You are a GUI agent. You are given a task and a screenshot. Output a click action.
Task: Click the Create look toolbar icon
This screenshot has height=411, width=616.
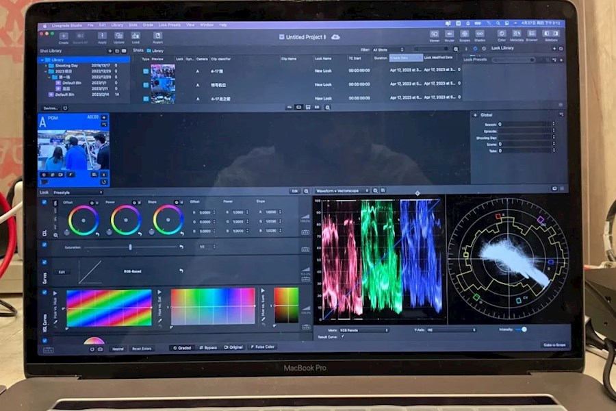[x=63, y=36]
